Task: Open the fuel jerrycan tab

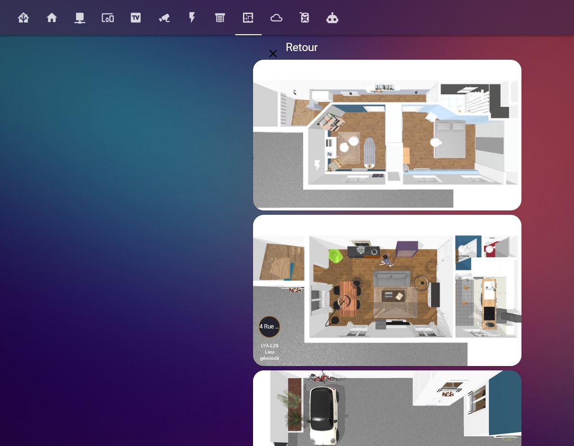Action: (x=305, y=17)
